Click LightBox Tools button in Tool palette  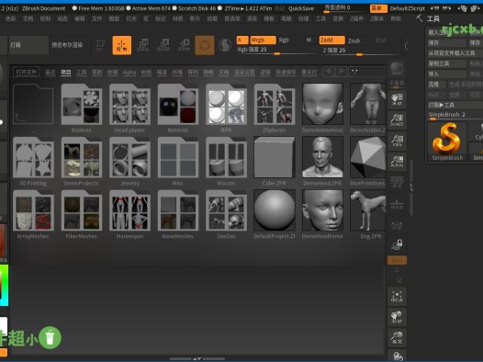[x=455, y=105]
